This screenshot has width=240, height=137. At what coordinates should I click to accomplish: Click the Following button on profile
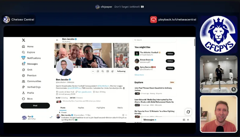tap(121, 71)
